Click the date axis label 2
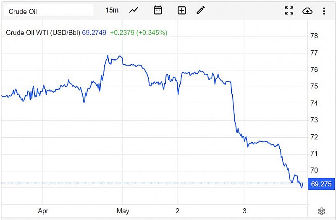 pos(177,211)
